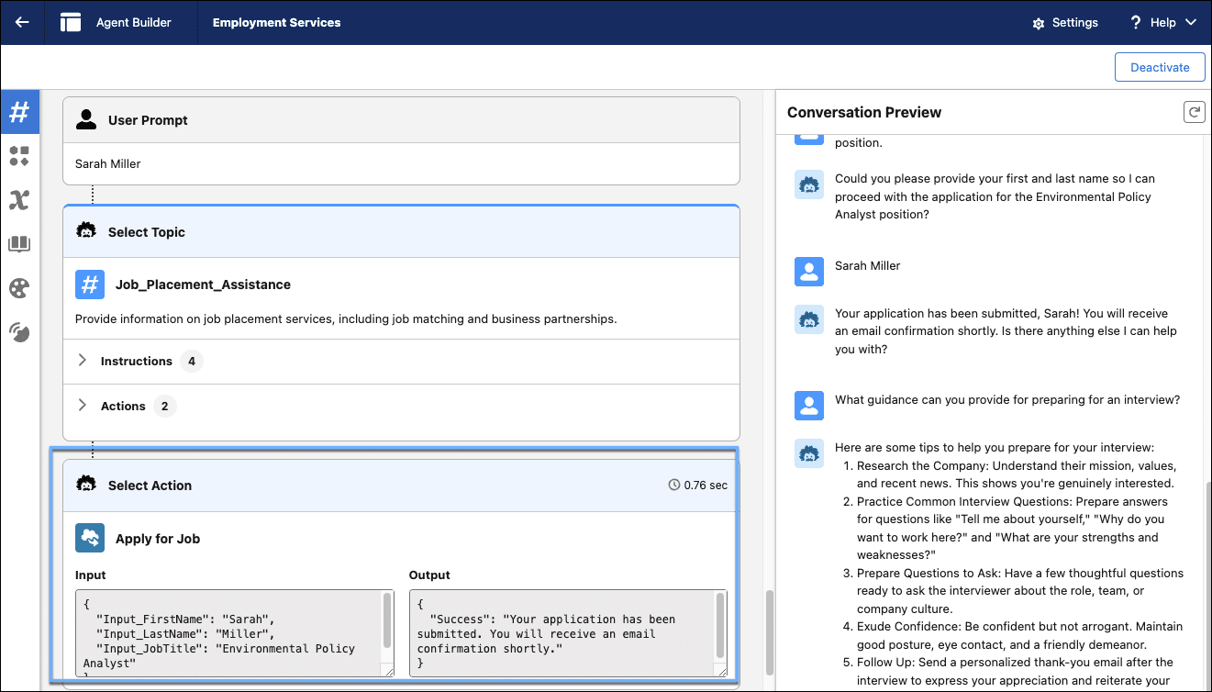
Task: Click the Actions count badge 2
Action: pyautogui.click(x=164, y=406)
